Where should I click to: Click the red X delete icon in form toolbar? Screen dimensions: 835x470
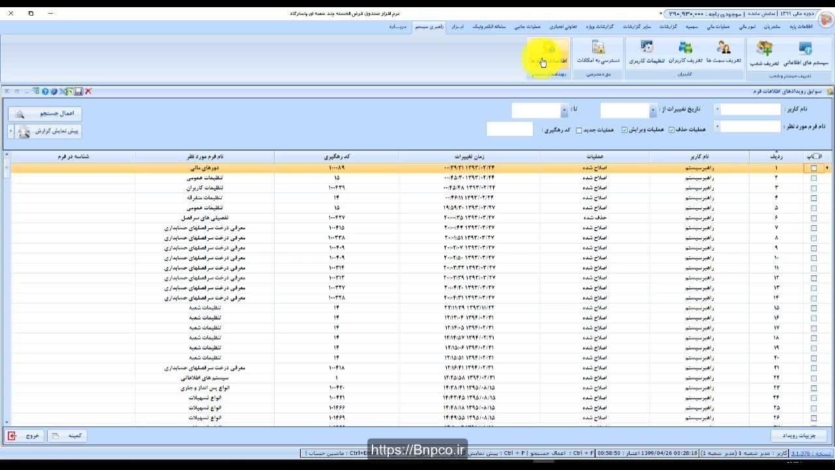click(x=88, y=91)
